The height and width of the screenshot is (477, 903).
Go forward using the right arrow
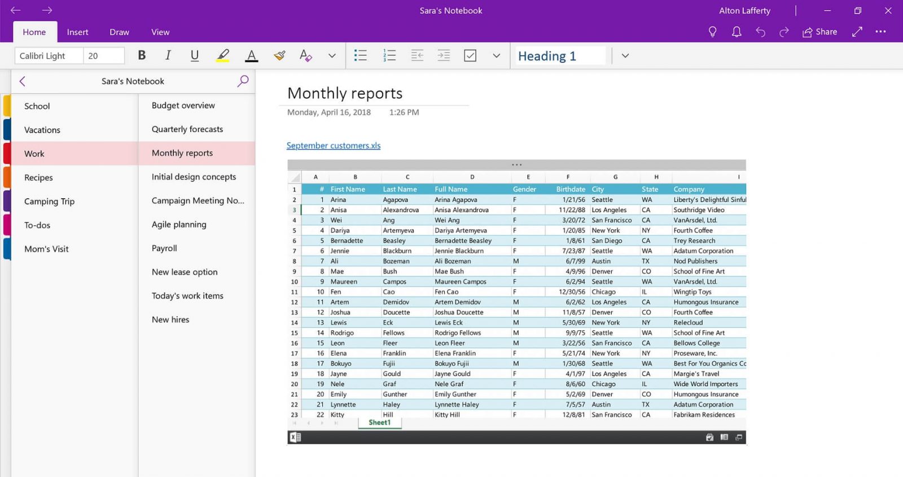(47, 10)
